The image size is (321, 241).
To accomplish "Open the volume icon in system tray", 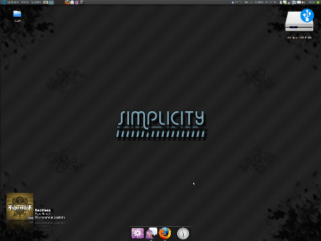I will 303,3.
